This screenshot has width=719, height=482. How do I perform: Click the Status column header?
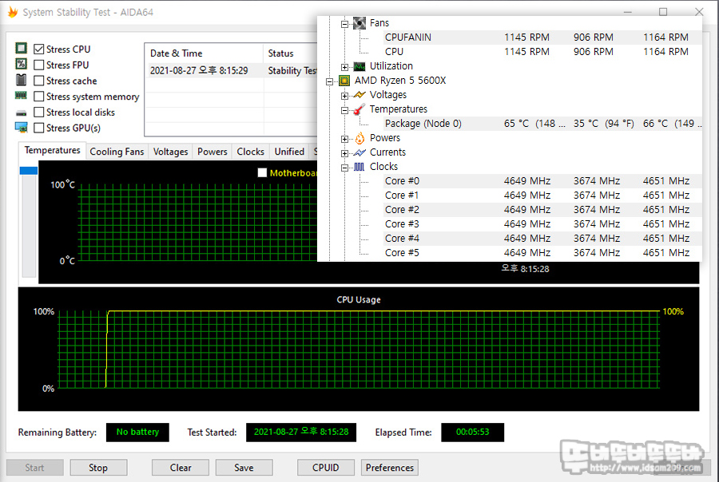(x=290, y=53)
